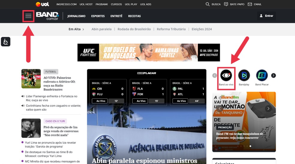Open Abin paralela trending topic
The width and height of the screenshot is (295, 164).
click(x=101, y=29)
